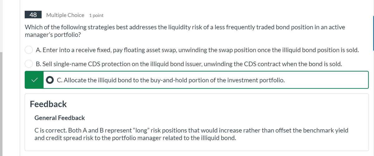The height and width of the screenshot is (156, 374).
Task: Click the 'C is correct' explanation line
Action: tap(191, 130)
